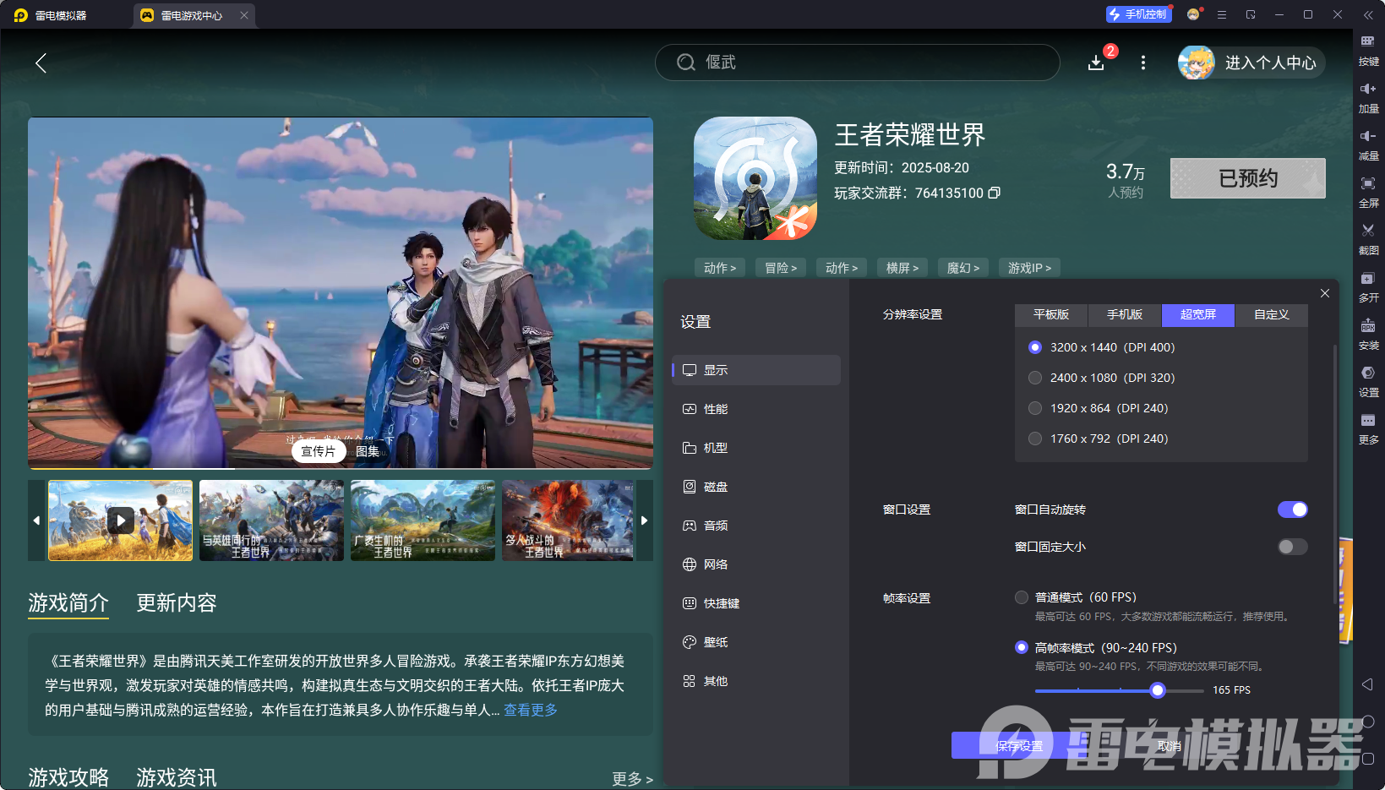The width and height of the screenshot is (1385, 790).
Task: Open the 魔幻 > category tag
Action: pos(963,268)
